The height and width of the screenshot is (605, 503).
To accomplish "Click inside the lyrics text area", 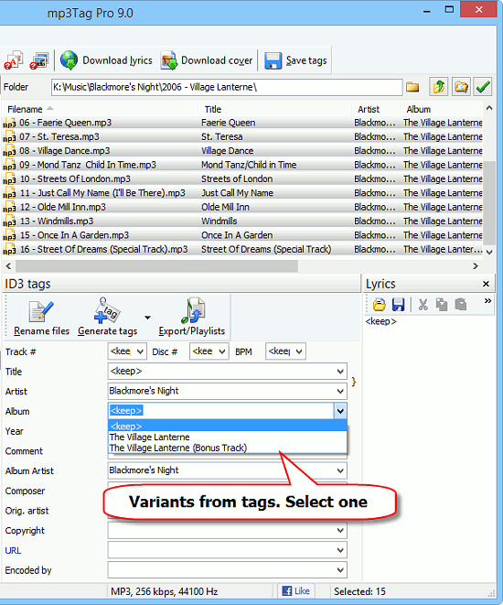I will [x=429, y=448].
